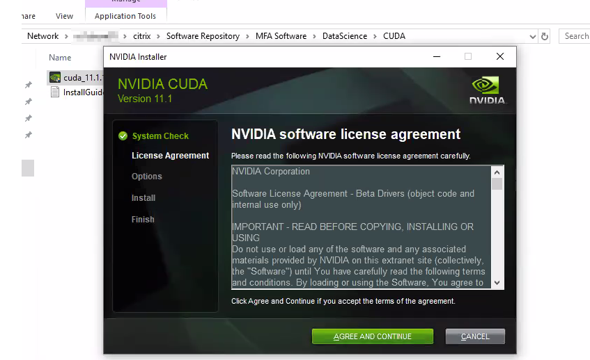The height and width of the screenshot is (360, 590).
Task: Click the second pin icon in Quick access
Action: [29, 101]
